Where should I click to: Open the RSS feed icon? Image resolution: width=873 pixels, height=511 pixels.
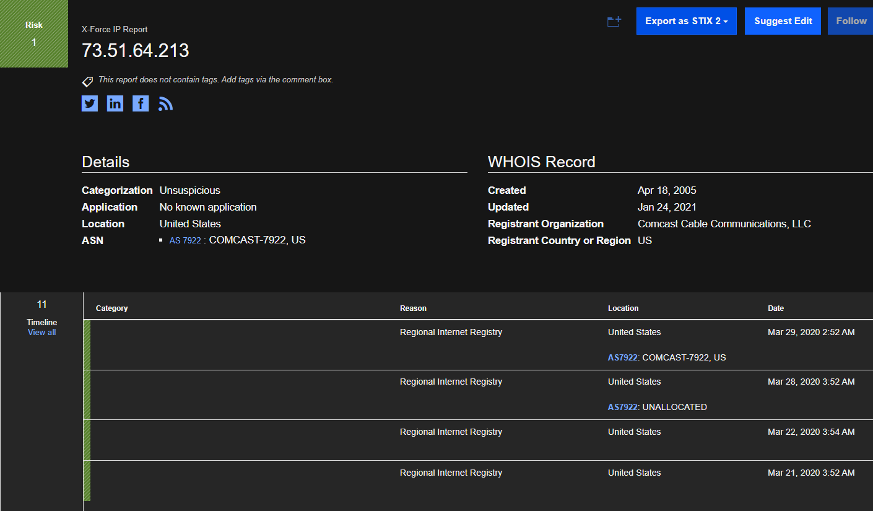coord(165,104)
